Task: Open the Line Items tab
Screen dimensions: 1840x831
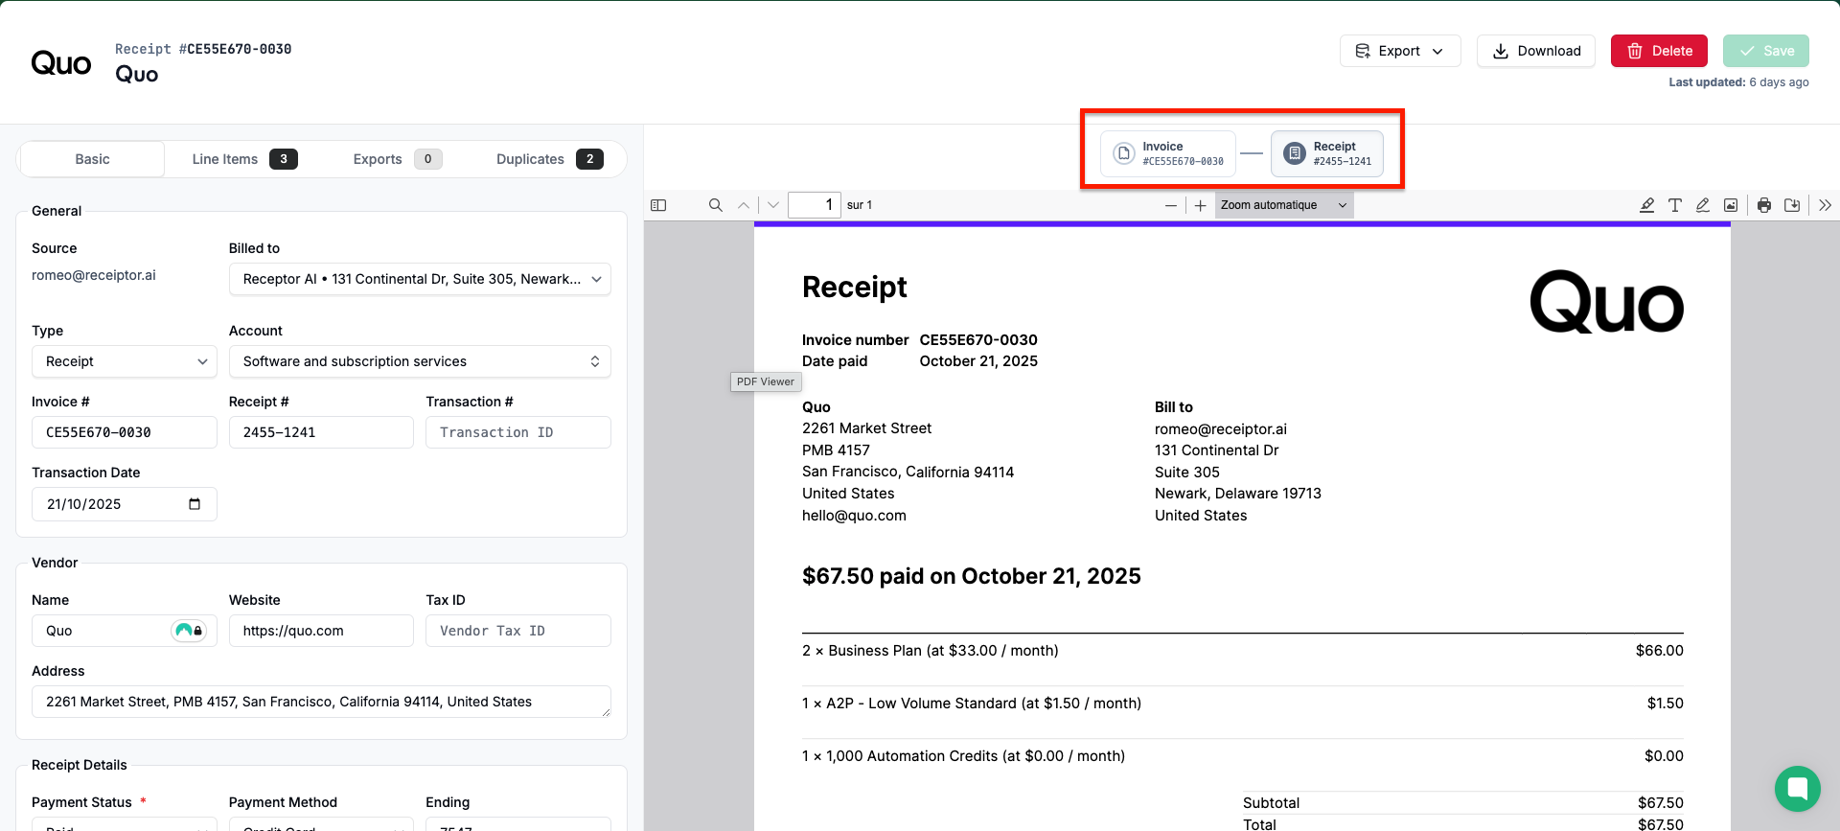Action: [244, 159]
